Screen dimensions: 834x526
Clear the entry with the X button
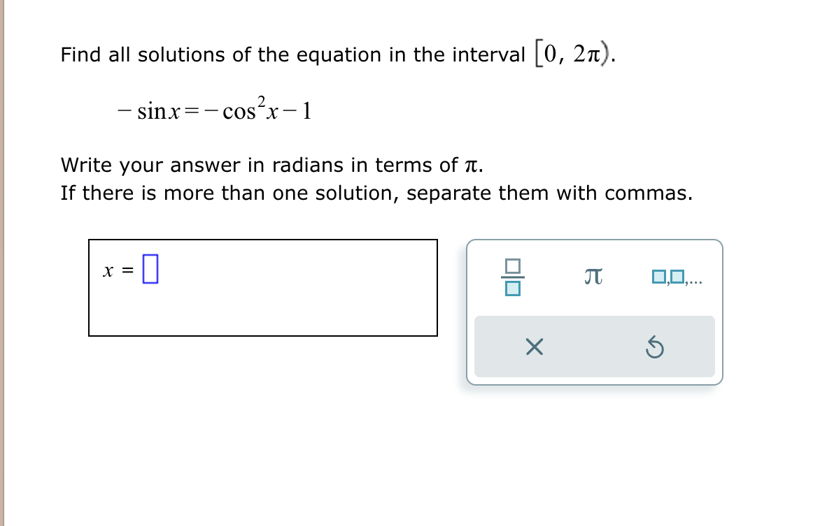(534, 346)
